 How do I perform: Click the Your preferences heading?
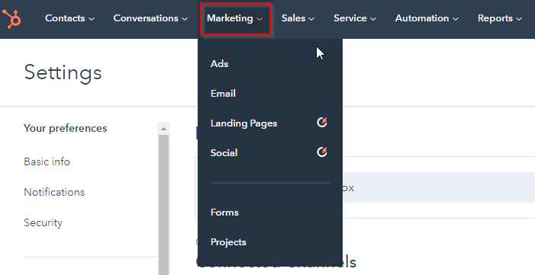(65, 129)
